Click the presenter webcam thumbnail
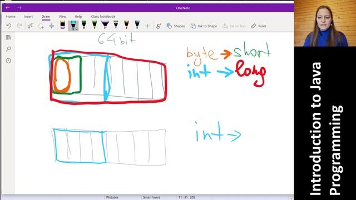356x200 pixels. pyautogui.click(x=325, y=23)
